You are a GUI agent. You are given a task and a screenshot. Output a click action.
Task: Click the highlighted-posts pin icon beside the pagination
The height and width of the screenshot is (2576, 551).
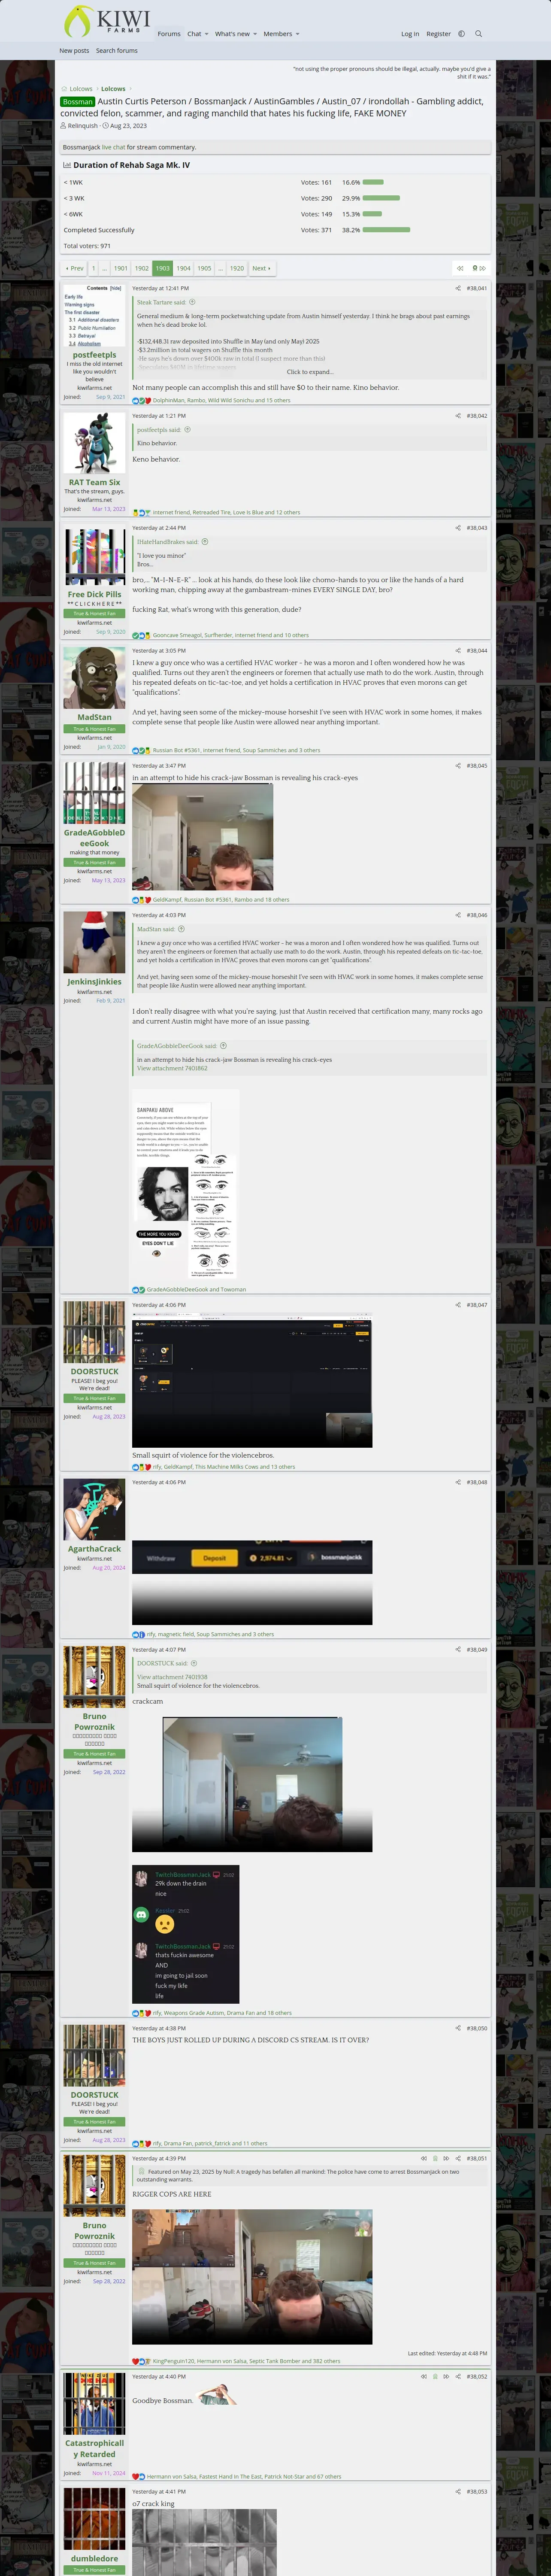pyautogui.click(x=474, y=268)
